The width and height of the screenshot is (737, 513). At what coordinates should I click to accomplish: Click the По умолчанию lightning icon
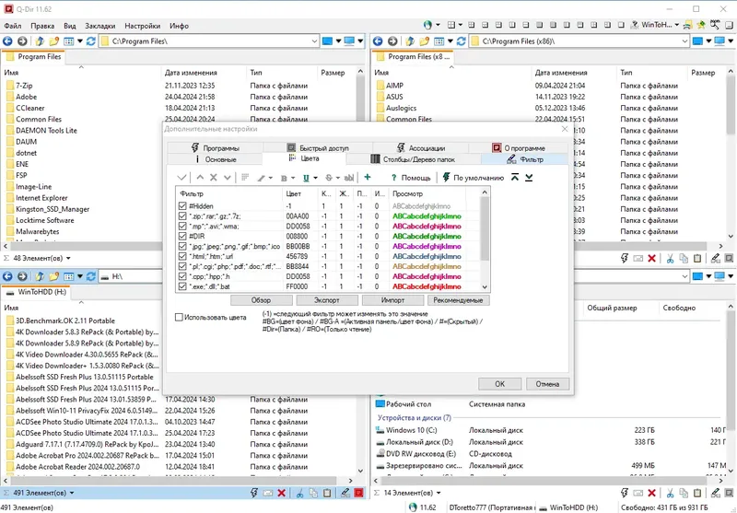coord(444,177)
